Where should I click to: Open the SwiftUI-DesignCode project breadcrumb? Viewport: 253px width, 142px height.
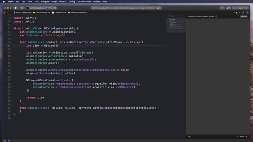(22, 13)
